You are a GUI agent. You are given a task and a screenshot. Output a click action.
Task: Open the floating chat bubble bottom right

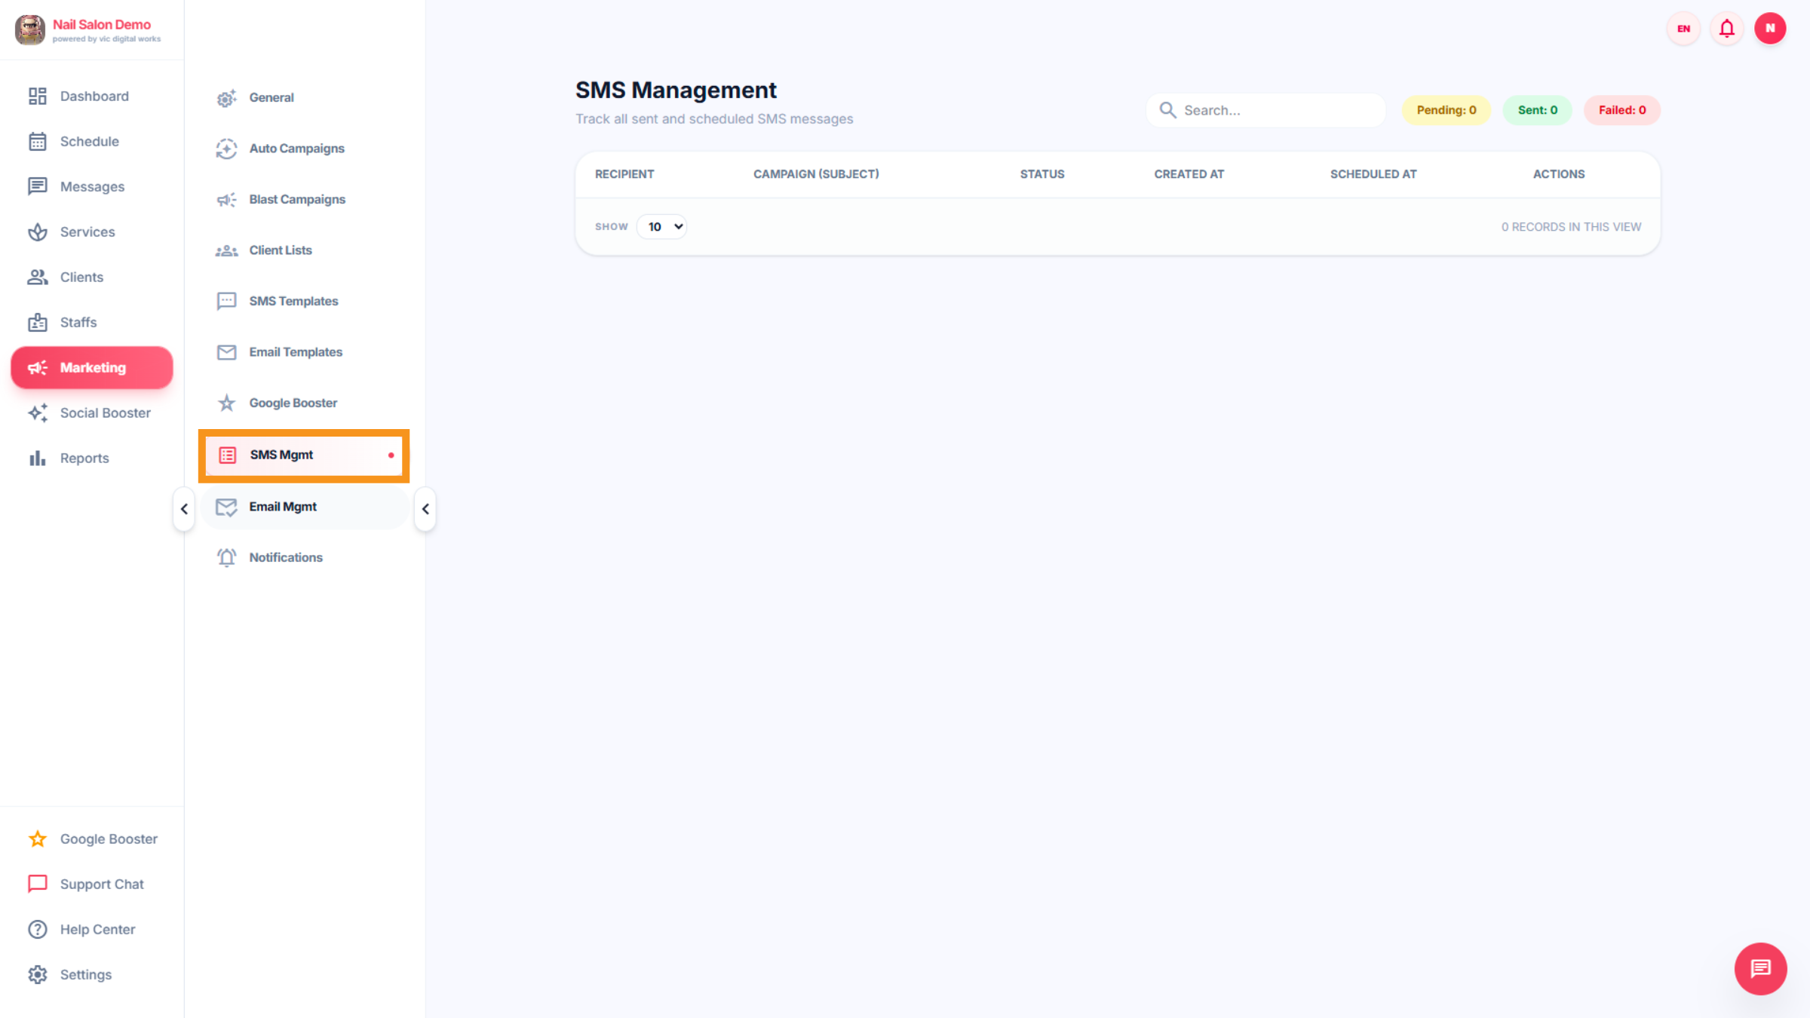1760,969
